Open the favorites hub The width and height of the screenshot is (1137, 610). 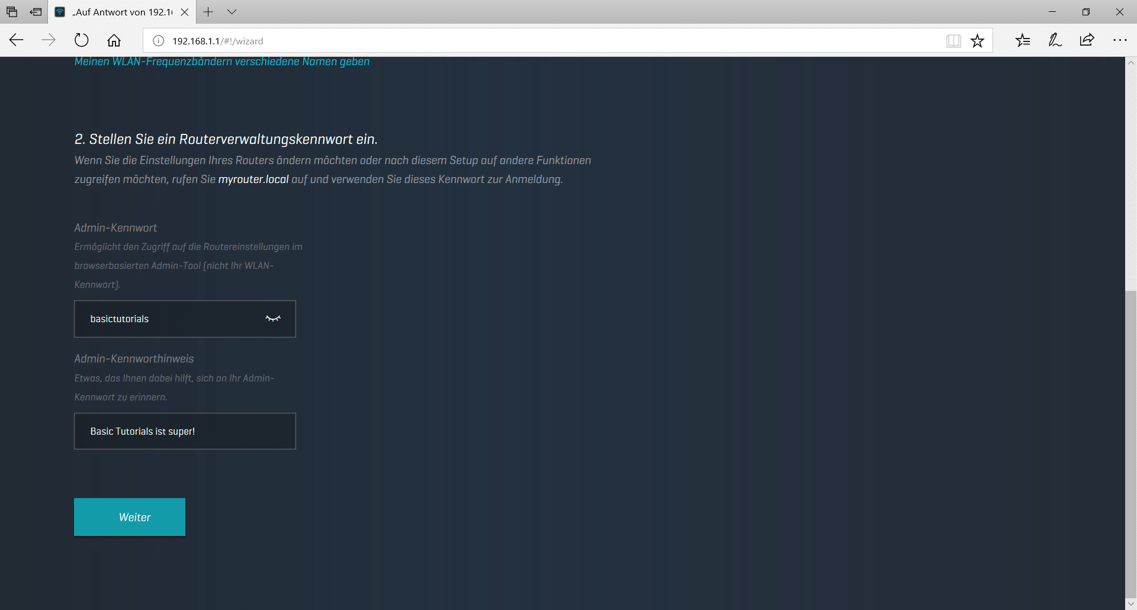pyautogui.click(x=1023, y=40)
